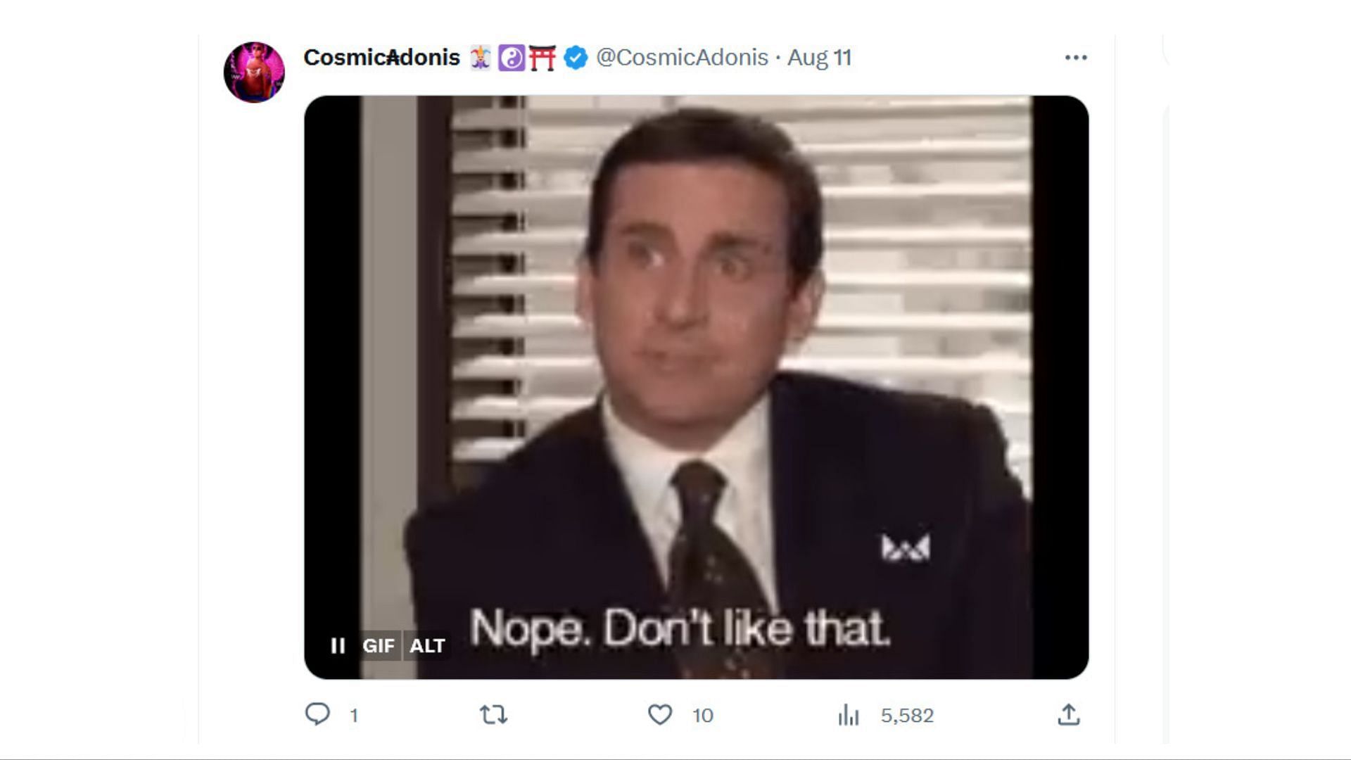Open the Aug 11 timestamp link

819,57
